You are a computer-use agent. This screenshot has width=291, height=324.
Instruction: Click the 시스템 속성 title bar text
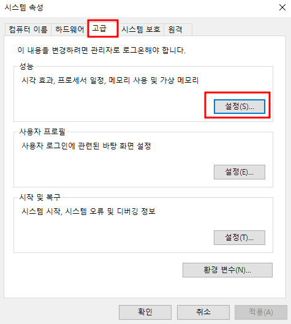tap(24, 7)
